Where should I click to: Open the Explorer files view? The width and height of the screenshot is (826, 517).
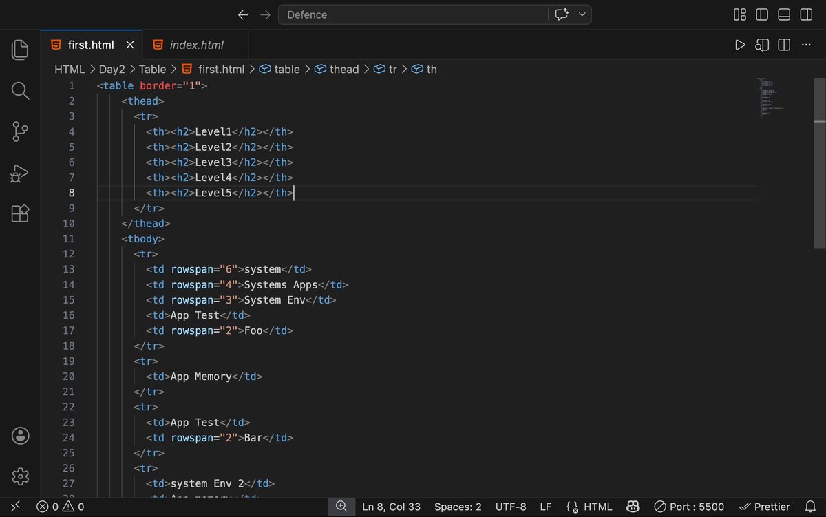[20, 50]
